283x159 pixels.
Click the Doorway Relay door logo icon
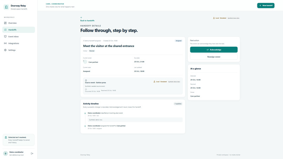(x=6, y=7)
